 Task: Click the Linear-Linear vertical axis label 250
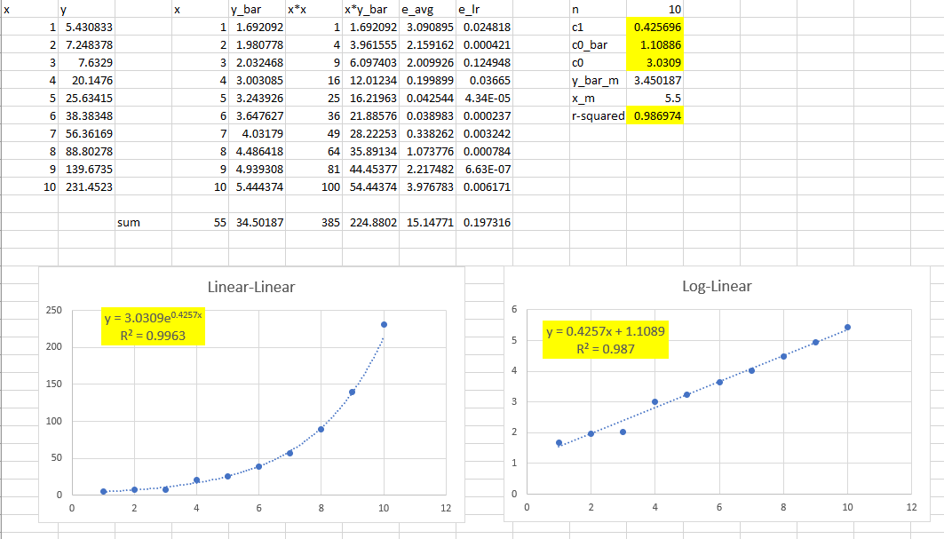point(54,310)
